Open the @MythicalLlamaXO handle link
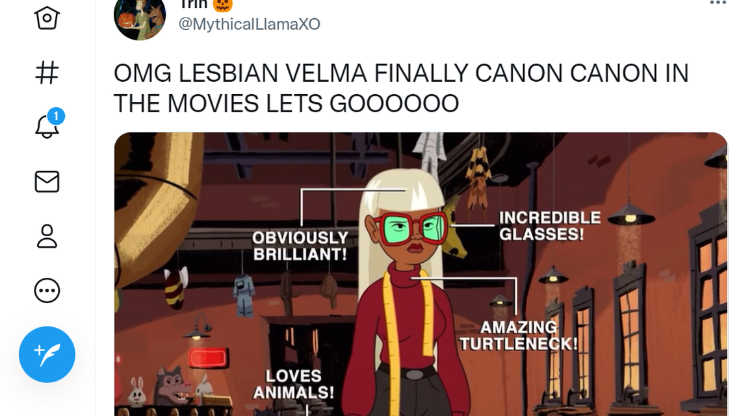Image resolution: width=741 pixels, height=416 pixels. pyautogui.click(x=249, y=24)
